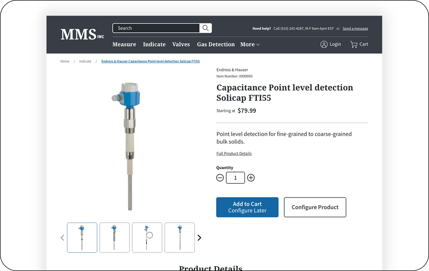The height and width of the screenshot is (271, 429).
Task: Select the first product thumbnail
Action: [x=82, y=238]
